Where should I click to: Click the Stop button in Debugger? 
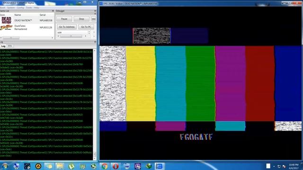(x=81, y=19)
